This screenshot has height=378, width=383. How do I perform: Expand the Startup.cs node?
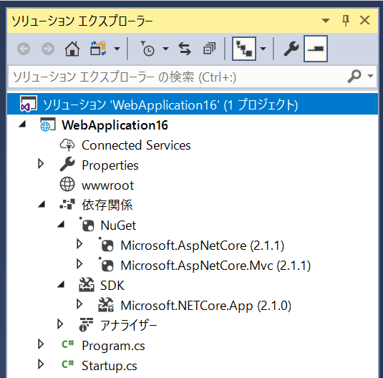[41, 364]
